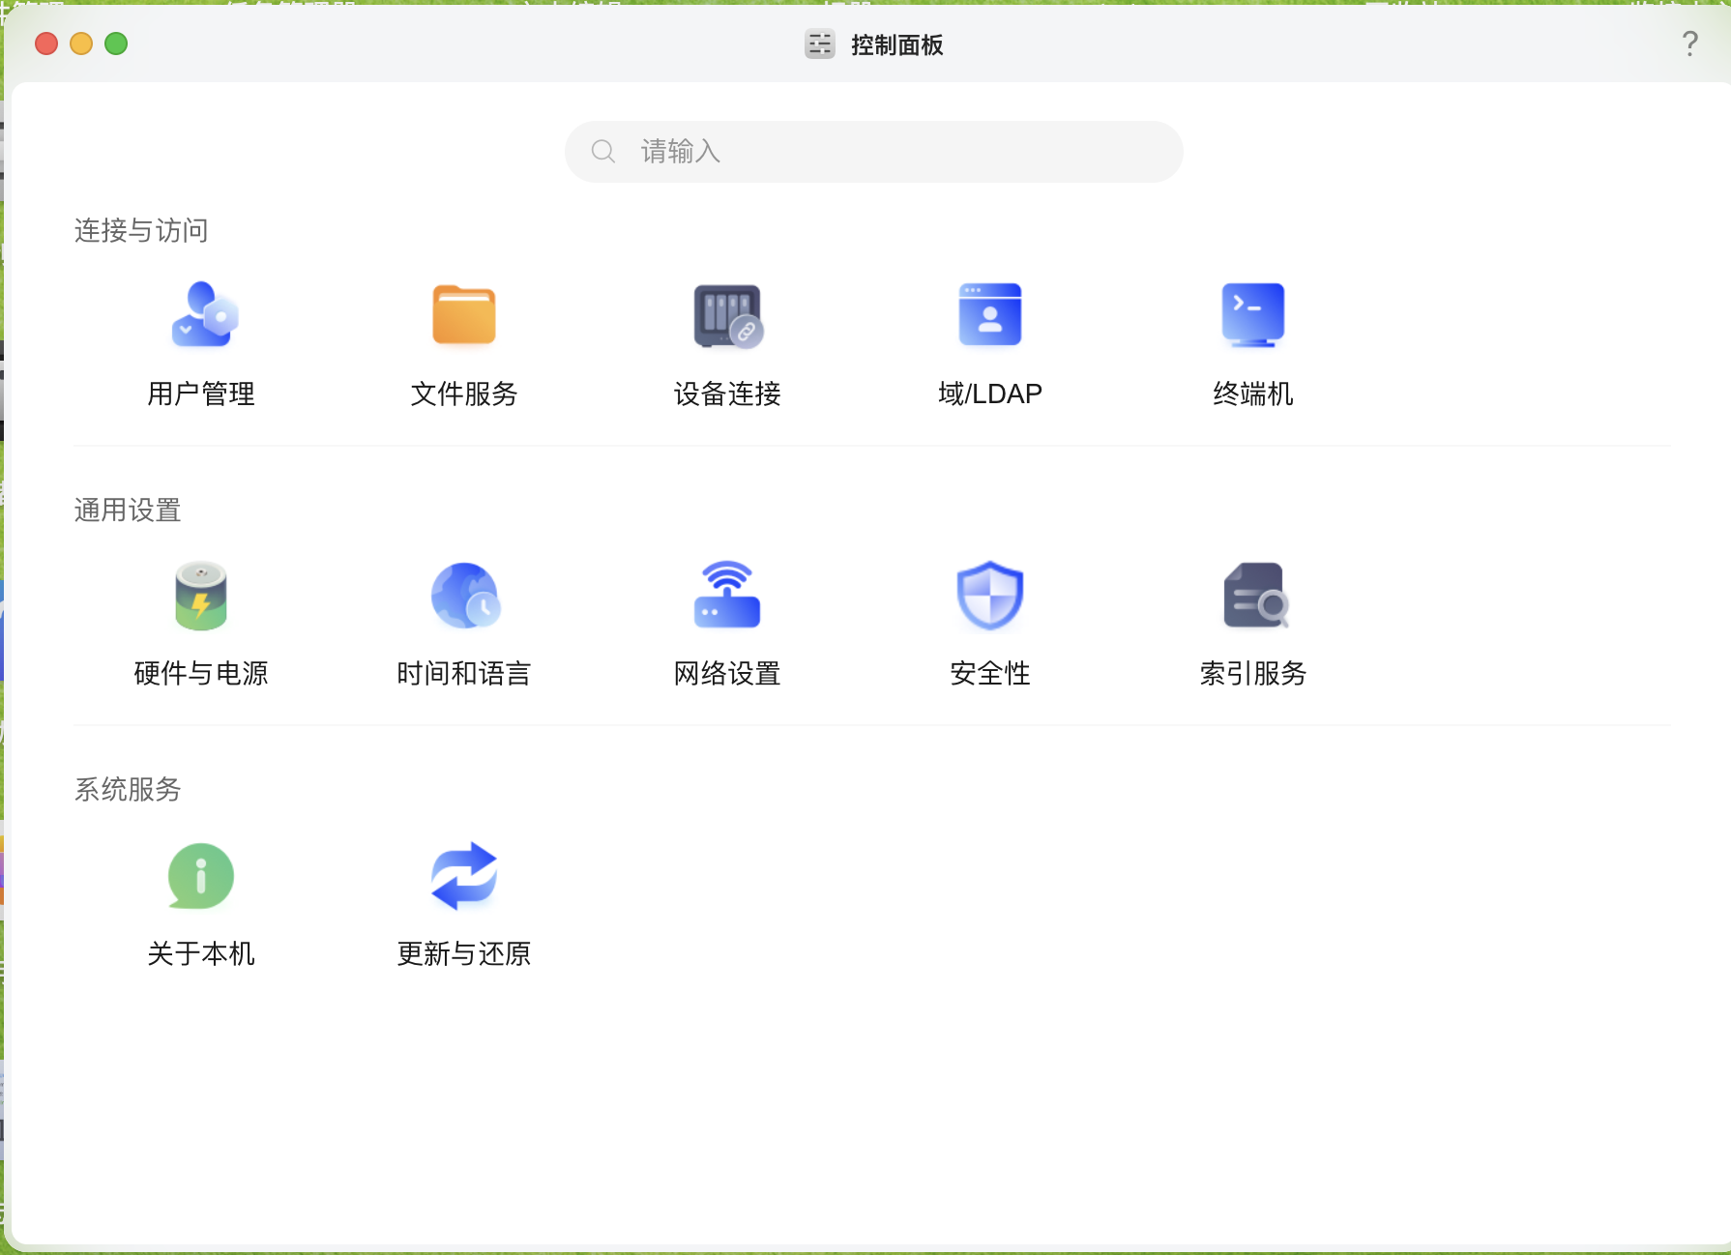Open the 索引服务 index search icon
Screen dimensions: 1731x1255
tap(1255, 596)
